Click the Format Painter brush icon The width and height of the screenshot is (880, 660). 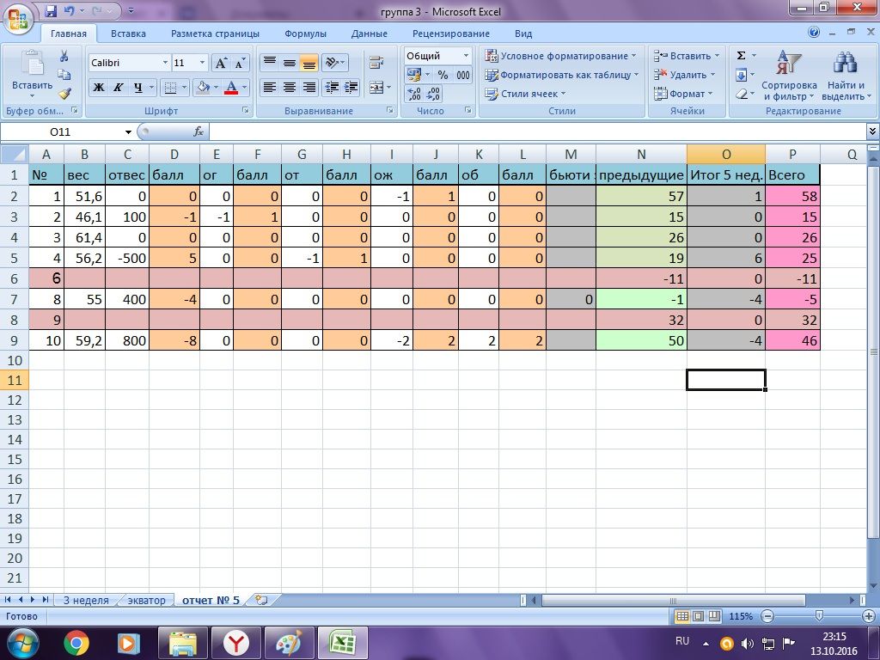click(64, 94)
